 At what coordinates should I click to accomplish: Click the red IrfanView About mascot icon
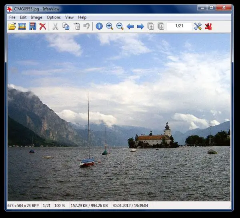208,26
